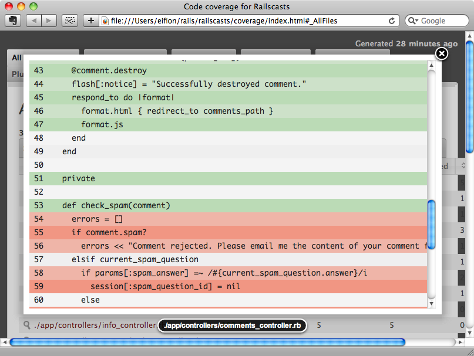Open the Google search magnifier dropdown

coord(413,21)
